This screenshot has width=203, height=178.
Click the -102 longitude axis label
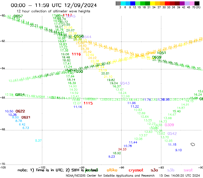click(x=42, y=168)
